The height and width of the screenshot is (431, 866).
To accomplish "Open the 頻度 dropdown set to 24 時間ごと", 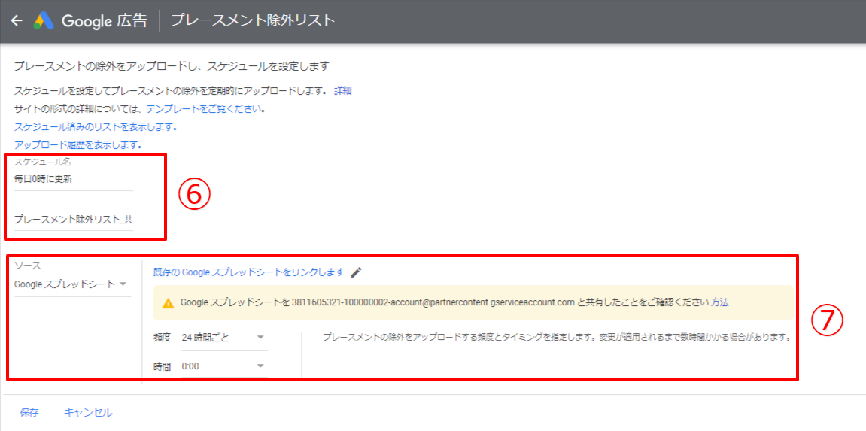I will pos(223,338).
